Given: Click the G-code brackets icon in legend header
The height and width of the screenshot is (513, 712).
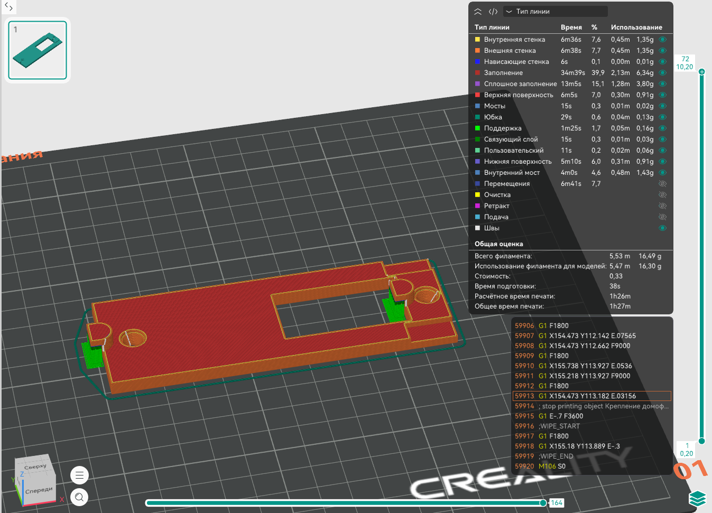Looking at the screenshot, I should [x=493, y=12].
